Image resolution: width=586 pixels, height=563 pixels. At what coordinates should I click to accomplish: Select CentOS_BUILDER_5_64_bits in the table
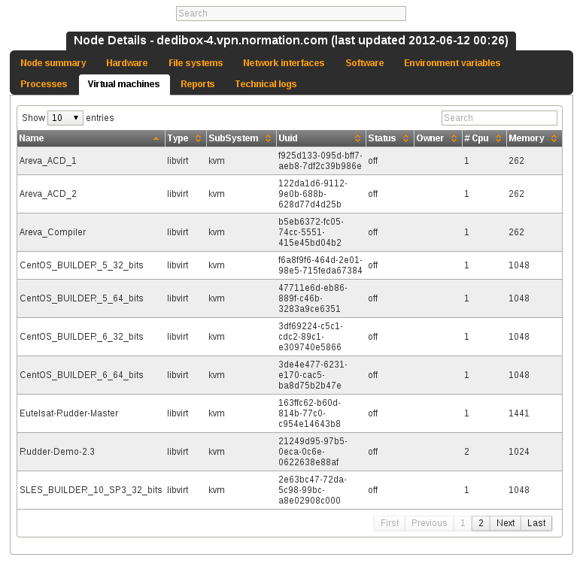click(x=81, y=298)
